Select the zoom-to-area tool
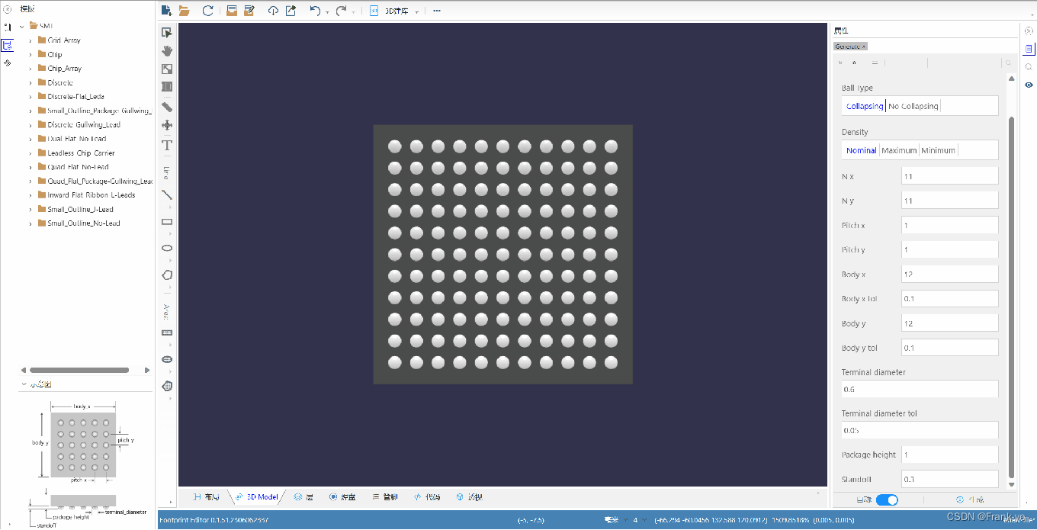Image resolution: width=1037 pixels, height=530 pixels. coord(167,69)
